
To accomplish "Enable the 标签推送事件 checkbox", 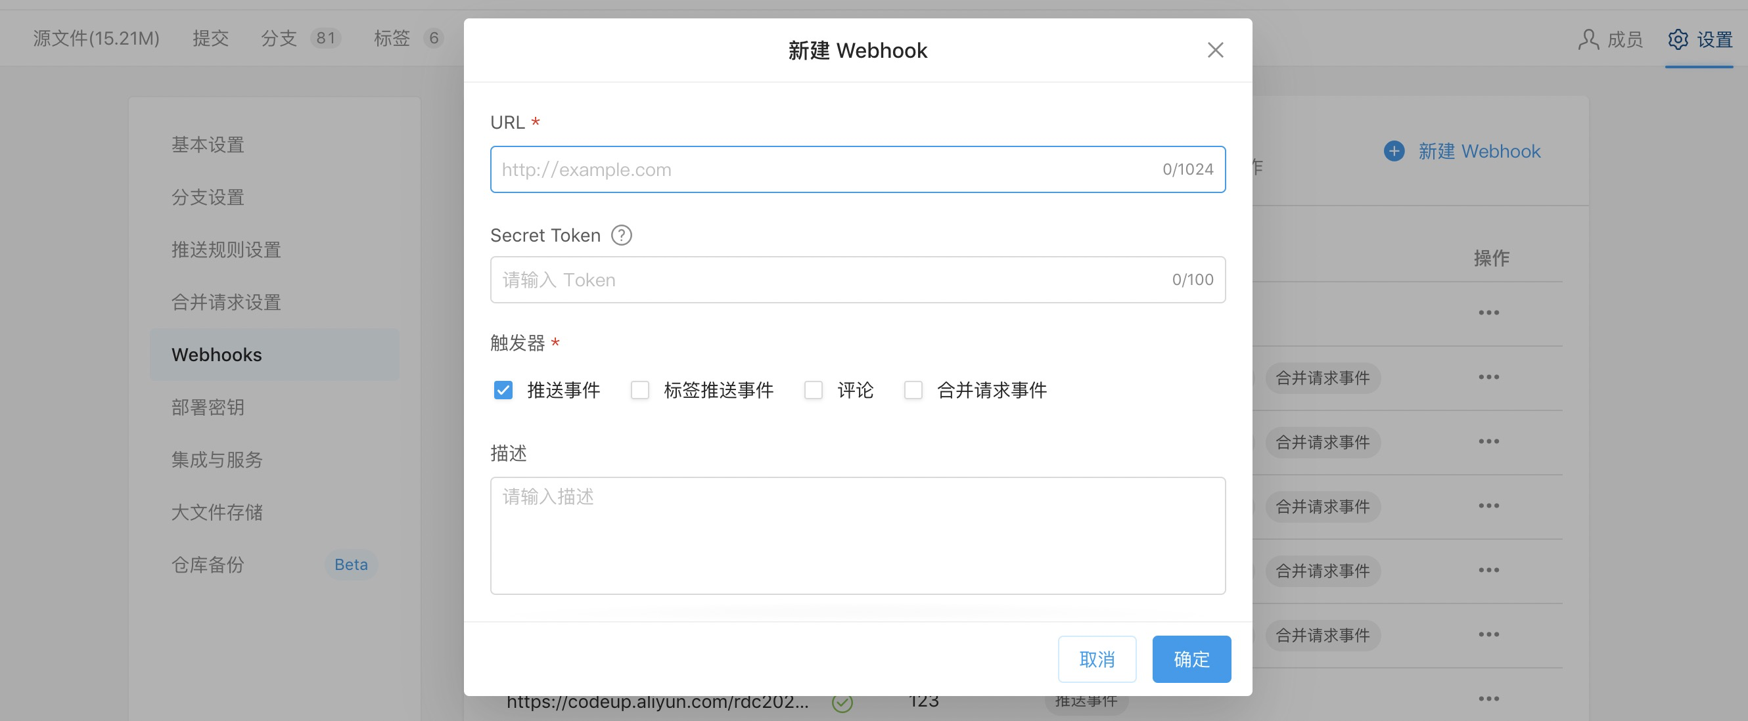I will click(x=639, y=390).
